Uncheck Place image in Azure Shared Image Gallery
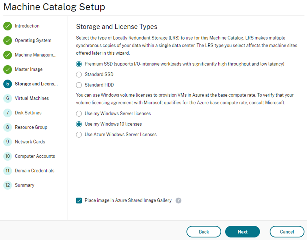This screenshot has width=307, height=240. 79,200
